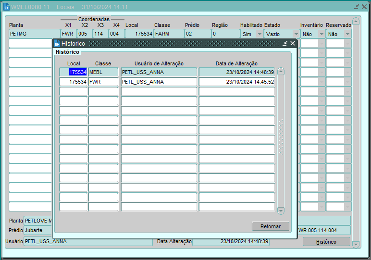
Task: Select the highlighted Local 175534 field
Action: (77, 72)
